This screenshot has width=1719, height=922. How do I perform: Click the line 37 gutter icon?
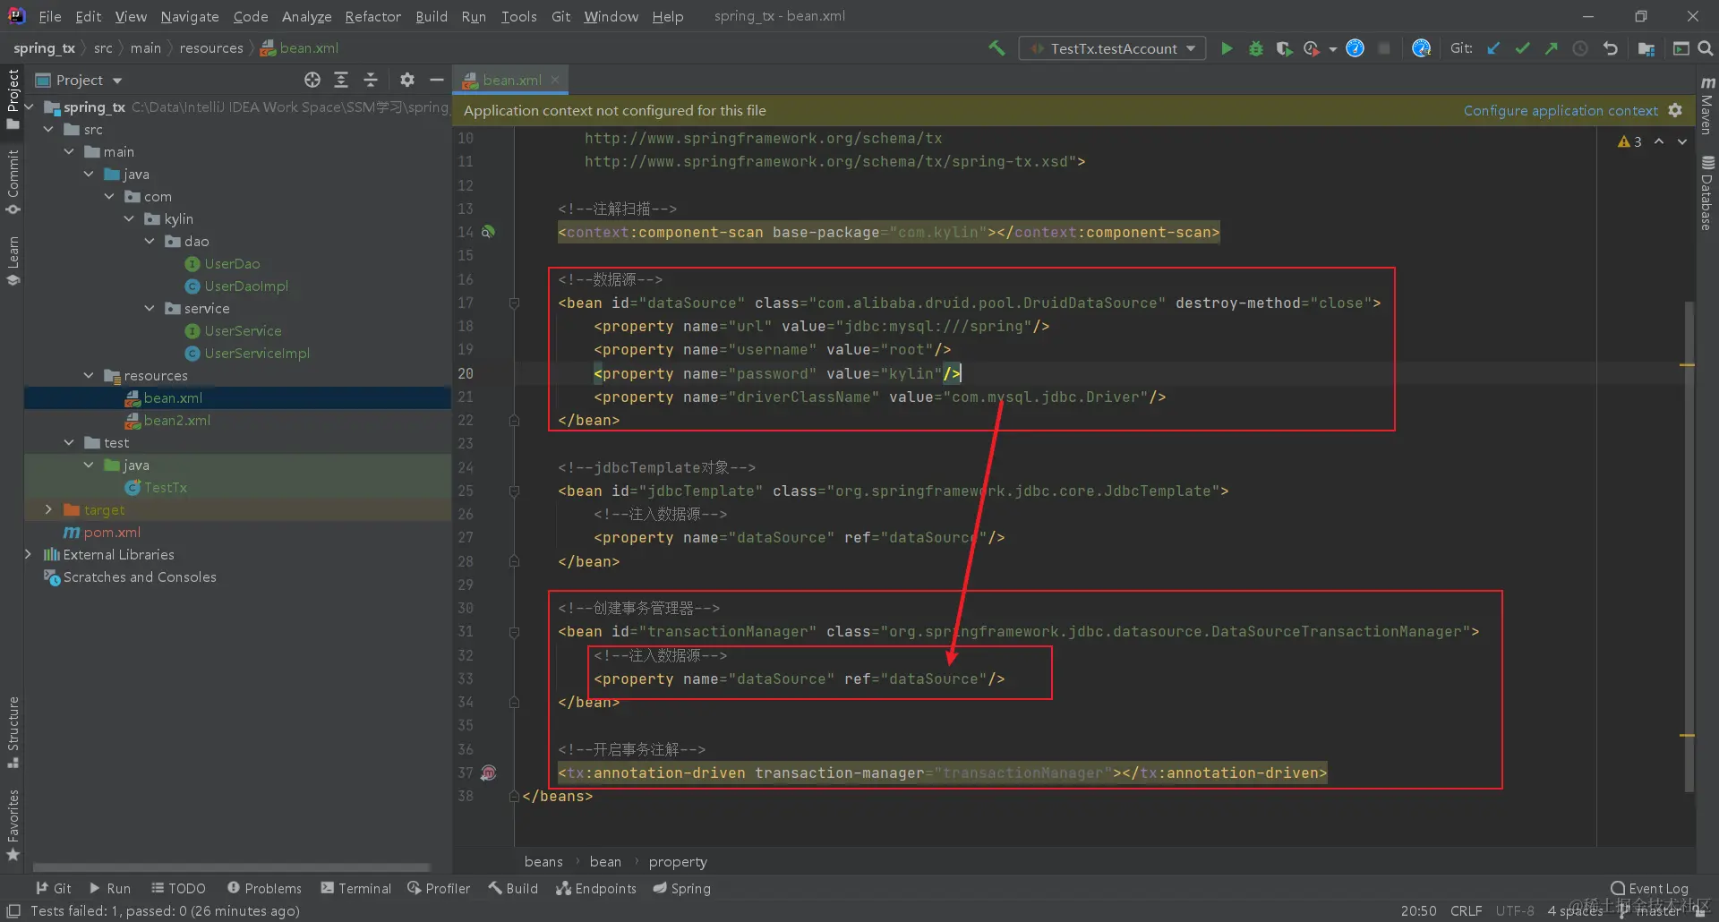point(488,773)
